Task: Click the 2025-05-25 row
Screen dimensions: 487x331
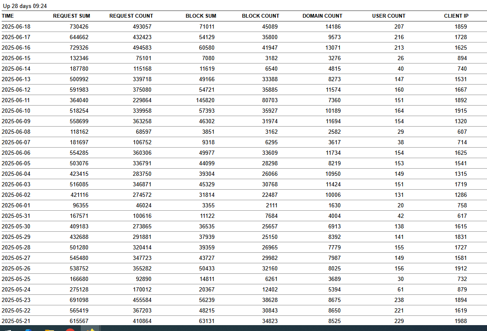Action: point(16,279)
